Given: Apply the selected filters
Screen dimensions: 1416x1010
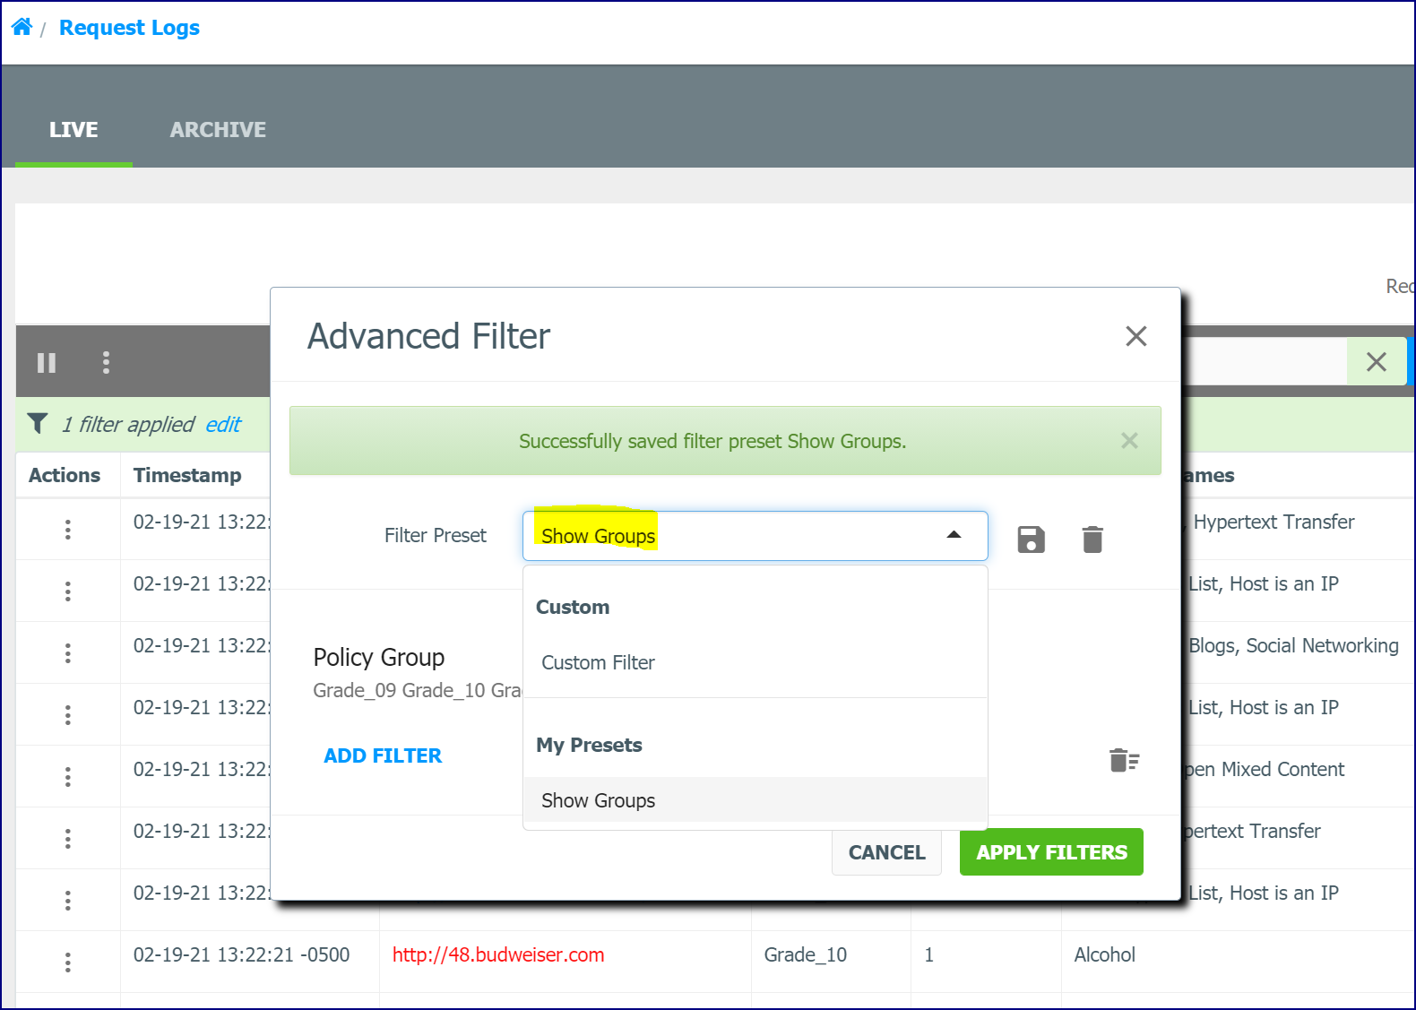Looking at the screenshot, I should [1051, 852].
